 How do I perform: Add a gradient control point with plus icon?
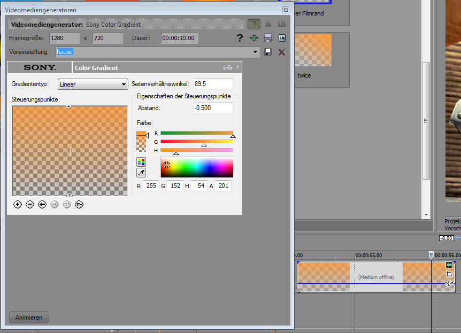18,204
